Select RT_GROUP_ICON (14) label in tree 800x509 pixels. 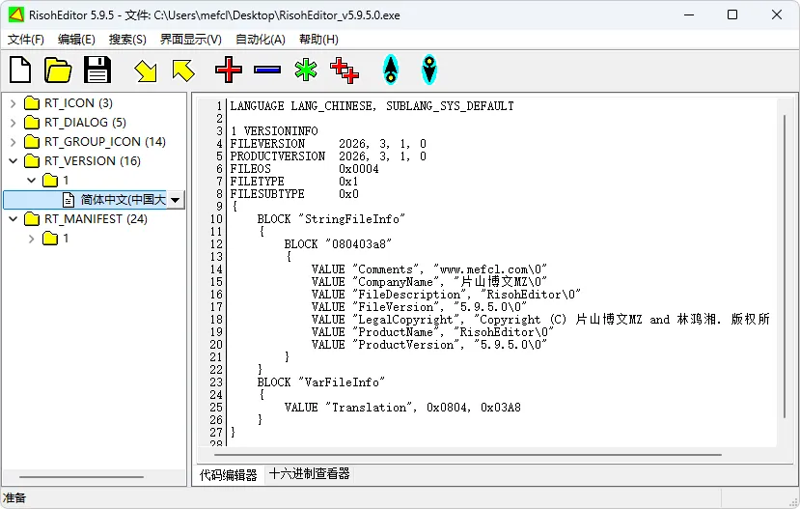tap(105, 141)
